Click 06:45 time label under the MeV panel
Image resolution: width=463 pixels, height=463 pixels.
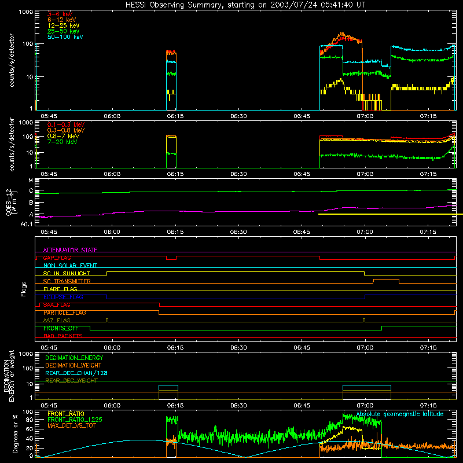click(302, 174)
